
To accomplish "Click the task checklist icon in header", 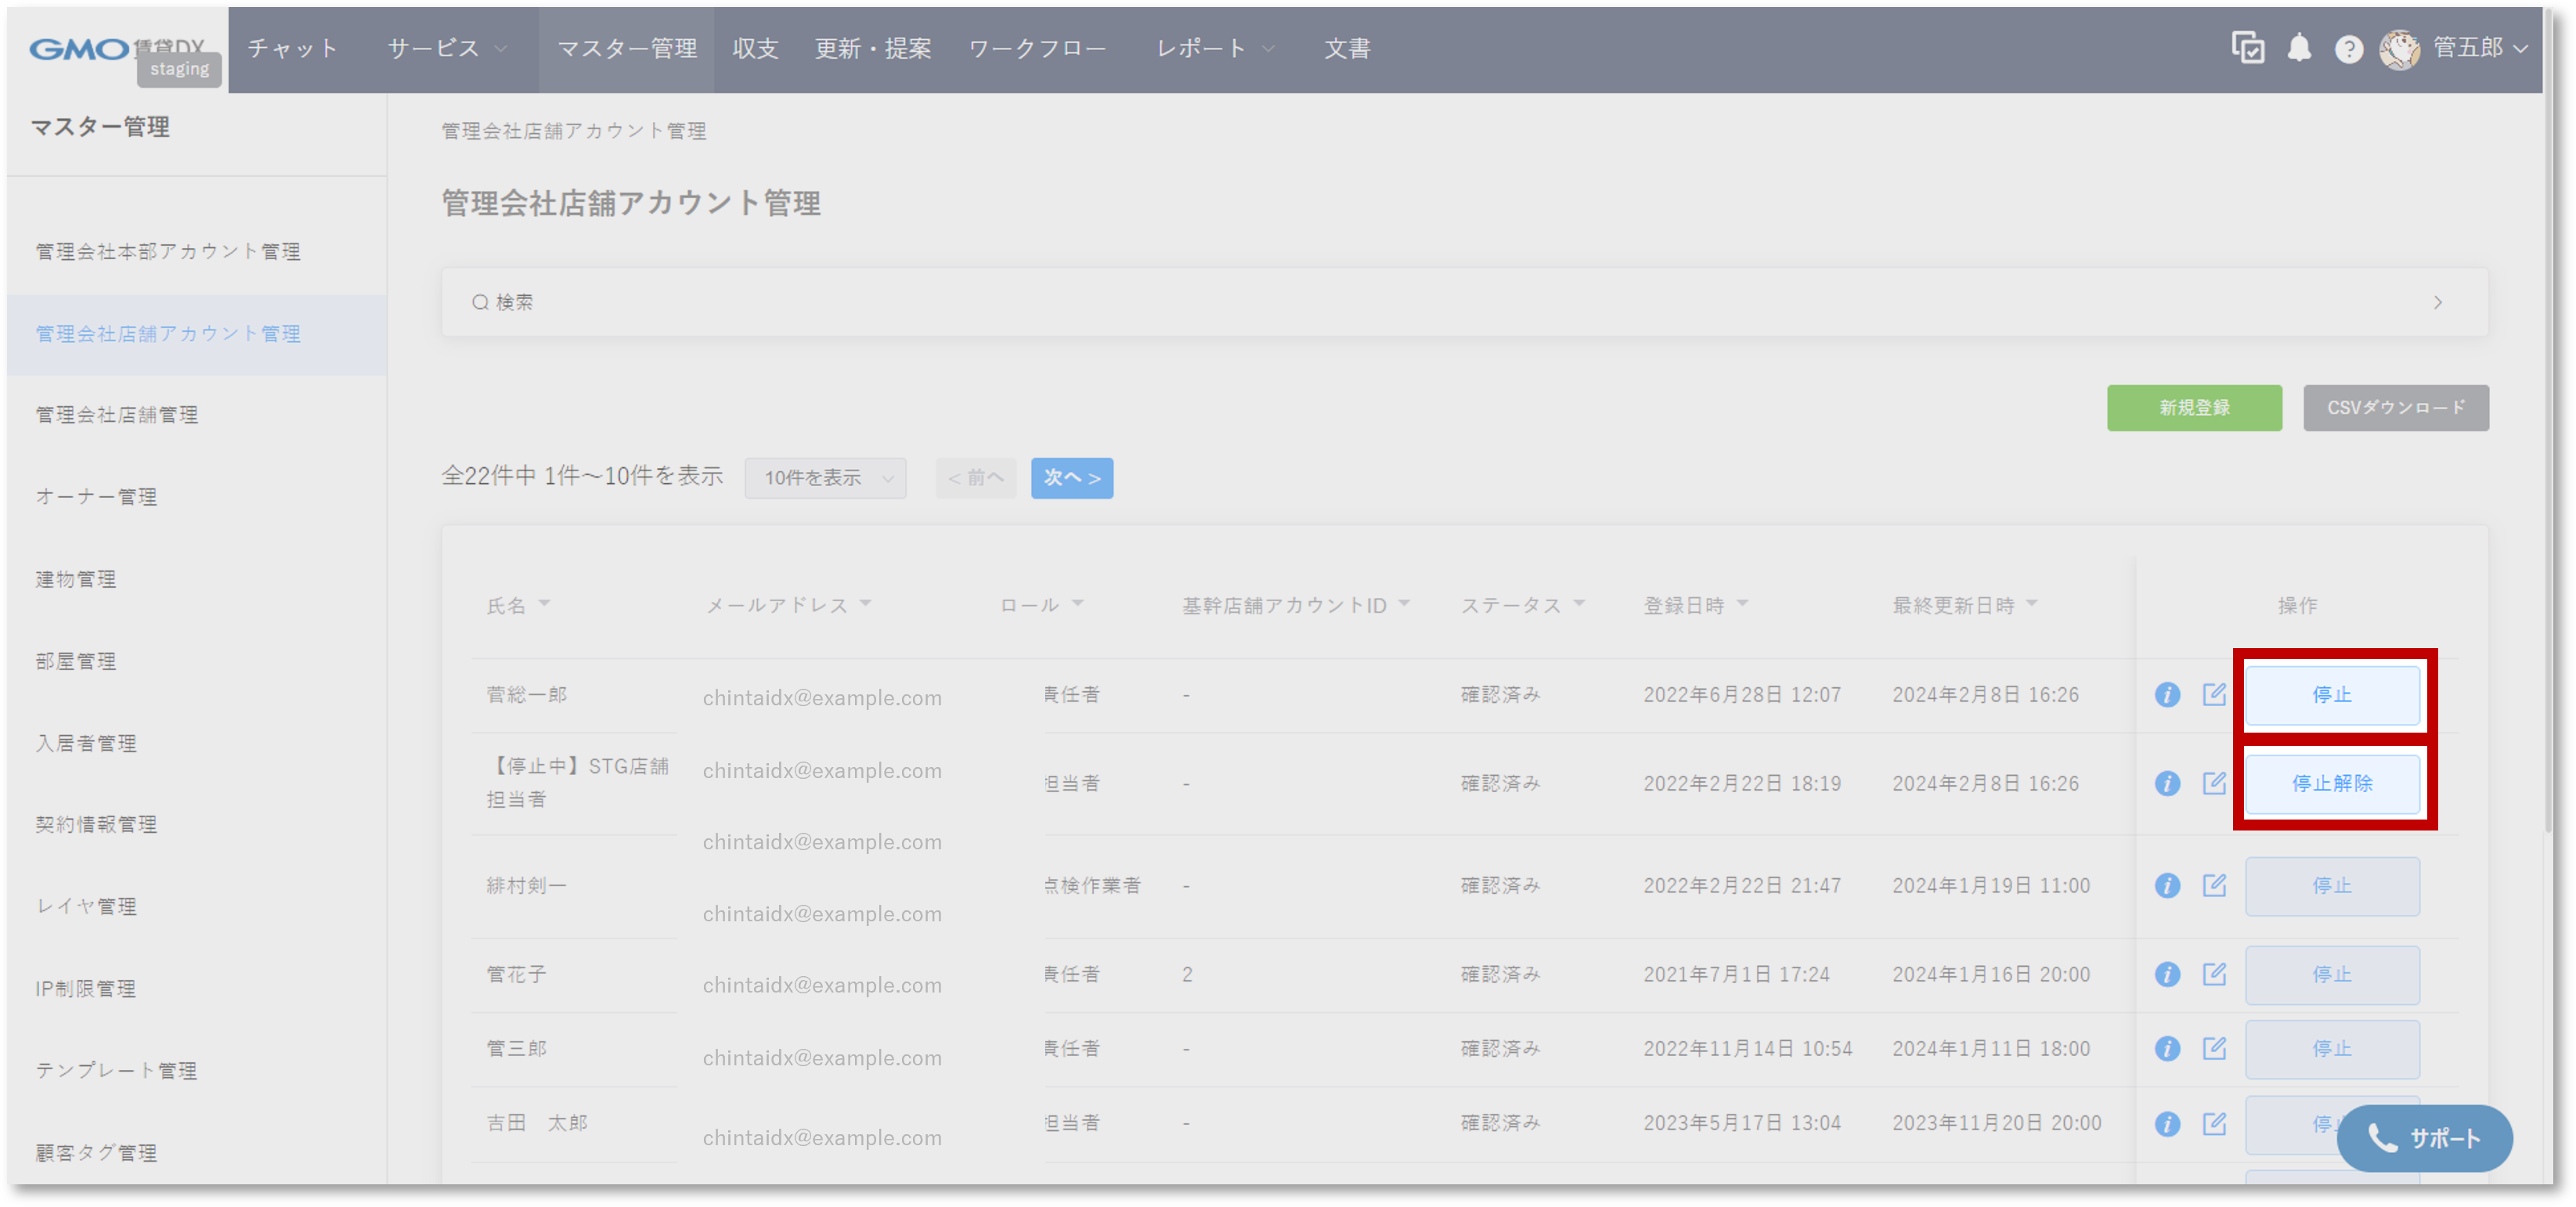I will click(x=2247, y=48).
